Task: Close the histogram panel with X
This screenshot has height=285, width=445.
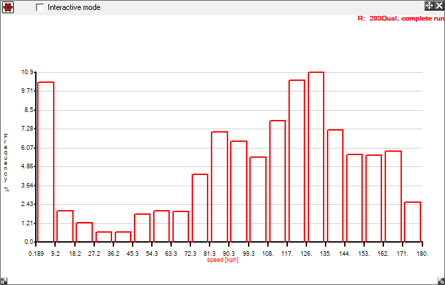Action: click(439, 5)
